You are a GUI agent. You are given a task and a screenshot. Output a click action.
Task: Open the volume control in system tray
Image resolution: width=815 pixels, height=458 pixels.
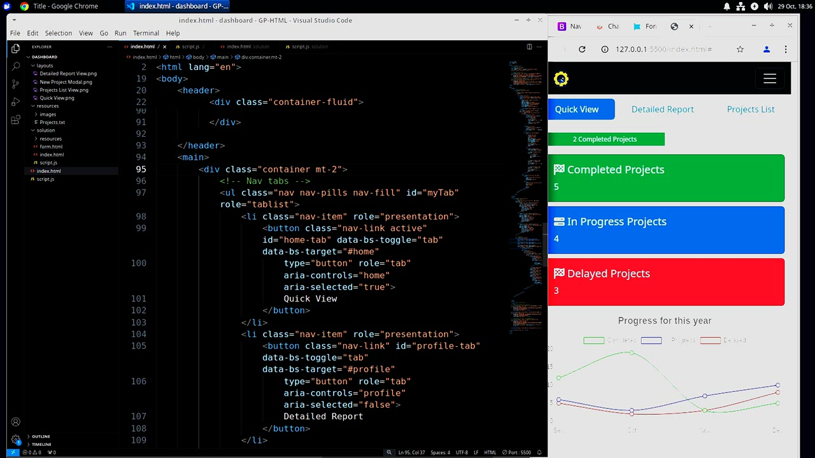[x=768, y=6]
